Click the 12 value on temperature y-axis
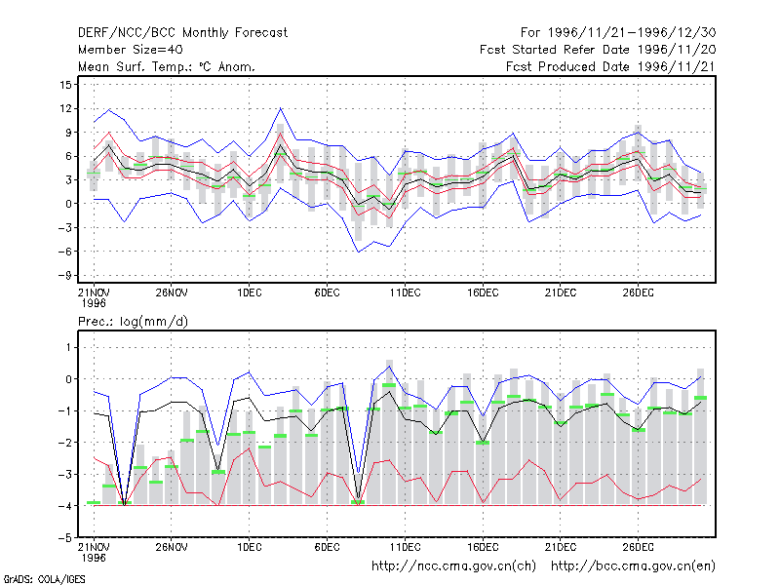Viewport: 780px width, 585px height. (65, 108)
